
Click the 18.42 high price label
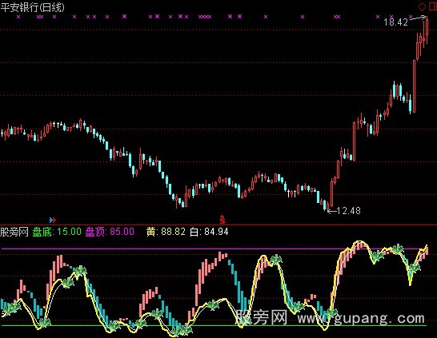click(x=395, y=22)
